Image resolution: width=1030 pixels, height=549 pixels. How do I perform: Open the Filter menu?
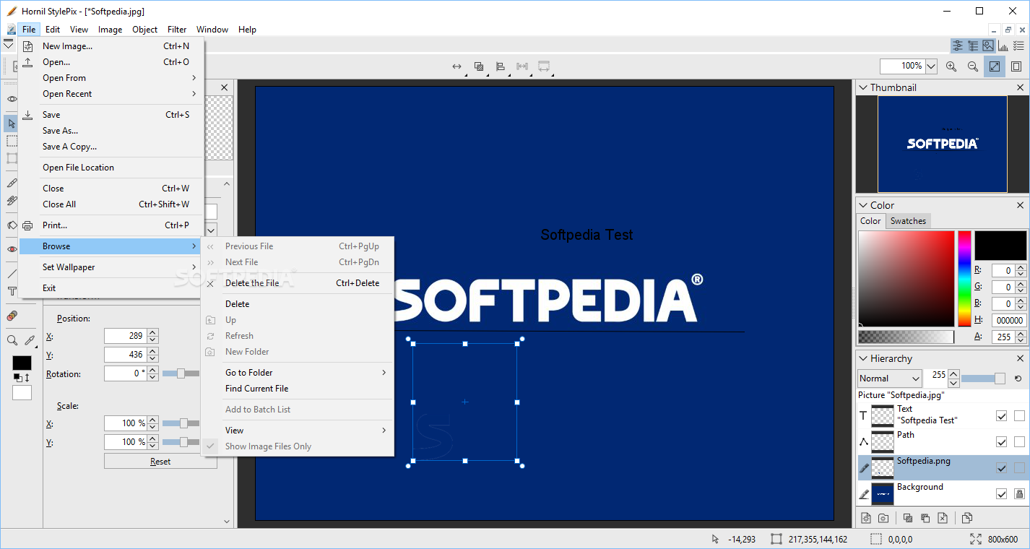point(177,30)
